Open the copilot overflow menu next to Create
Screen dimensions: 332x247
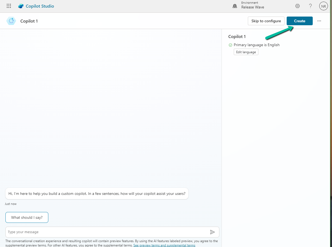click(319, 21)
